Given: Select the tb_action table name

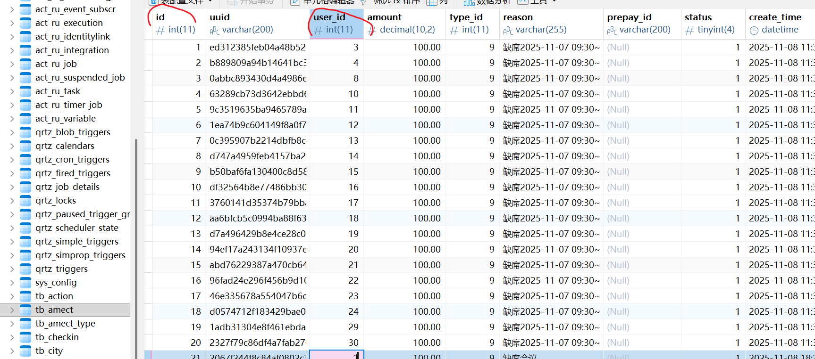Looking at the screenshot, I should point(54,296).
